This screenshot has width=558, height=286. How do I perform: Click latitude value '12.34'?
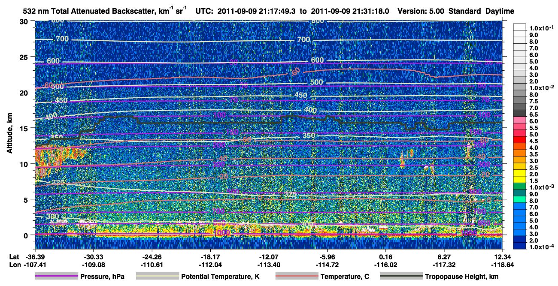click(x=502, y=256)
